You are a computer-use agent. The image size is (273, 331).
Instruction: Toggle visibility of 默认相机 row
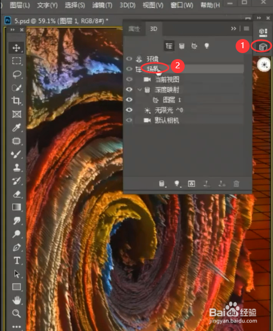[129, 120]
